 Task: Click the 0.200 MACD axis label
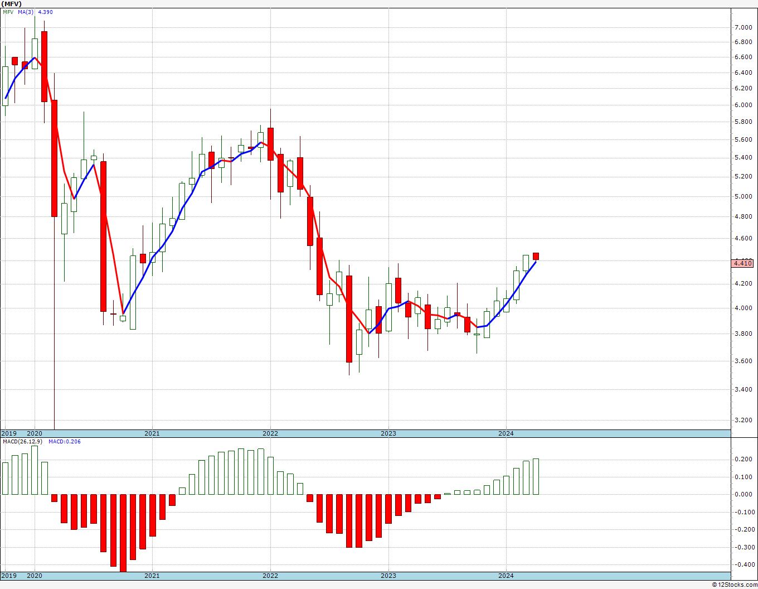(x=742, y=459)
